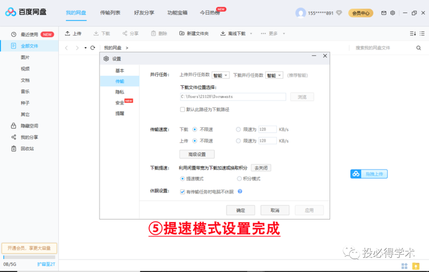The height and width of the screenshot is (272, 429).
Task: Open 最近使用 recent items
Action: click(29, 35)
